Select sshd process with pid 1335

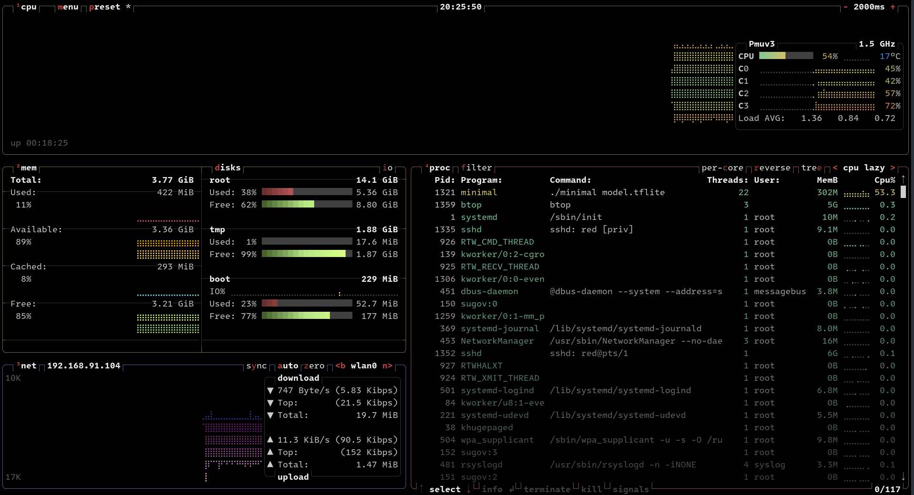[x=665, y=230]
